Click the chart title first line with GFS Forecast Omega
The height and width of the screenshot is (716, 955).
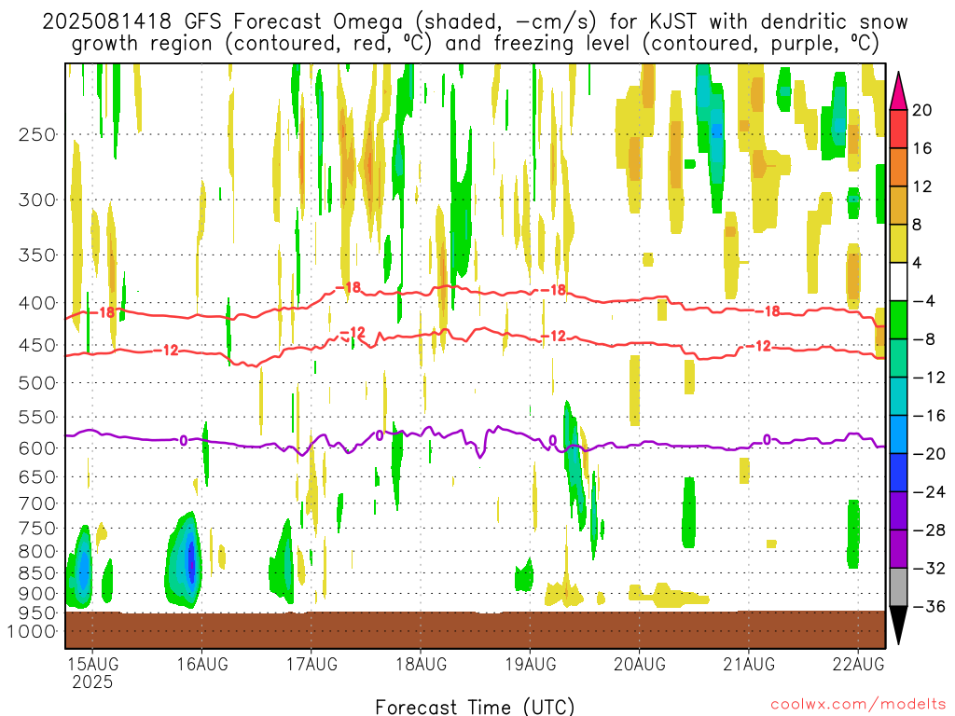tap(475, 22)
